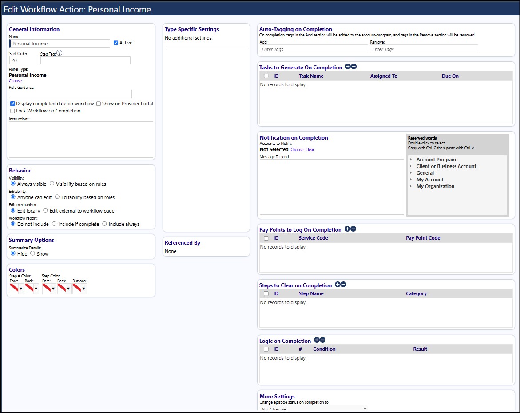Screen dimensions: 520x413
Task: Select all in Tasks to Generate table
Action: (x=266, y=76)
